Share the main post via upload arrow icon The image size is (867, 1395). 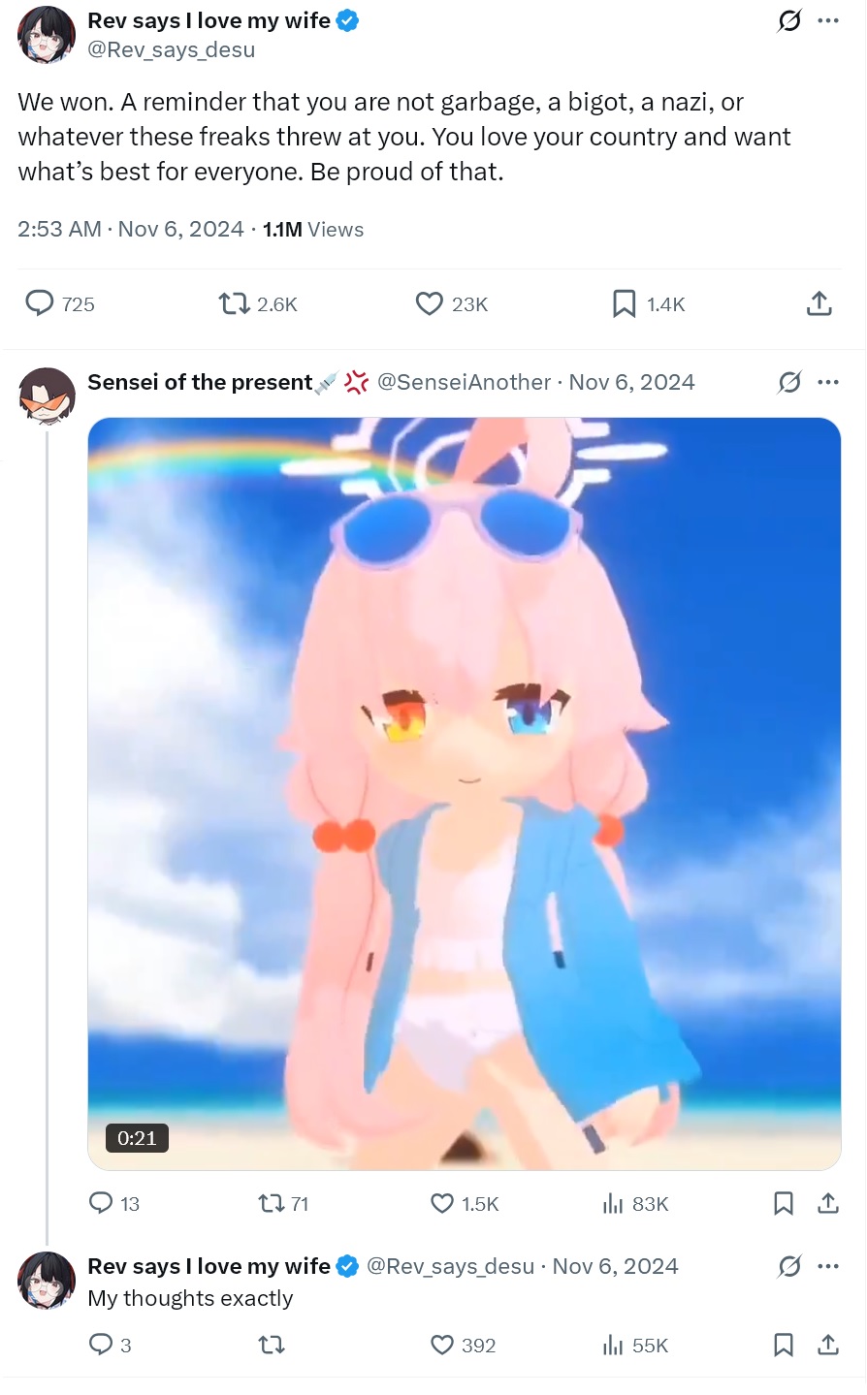click(x=819, y=303)
